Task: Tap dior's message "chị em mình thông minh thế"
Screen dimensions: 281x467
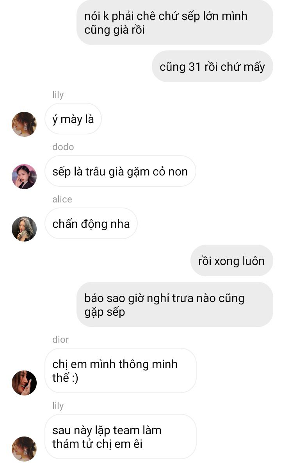Action: pyautogui.click(x=121, y=371)
